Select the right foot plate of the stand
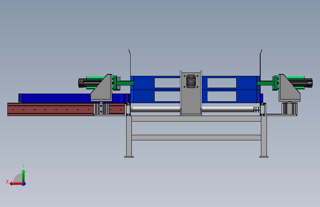 (x=264, y=157)
